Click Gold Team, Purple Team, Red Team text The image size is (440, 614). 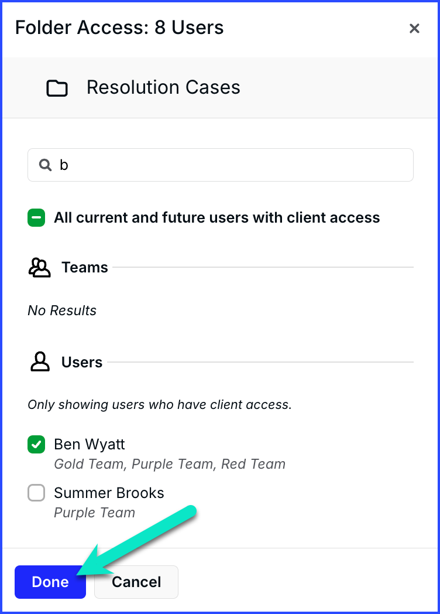coord(170,464)
